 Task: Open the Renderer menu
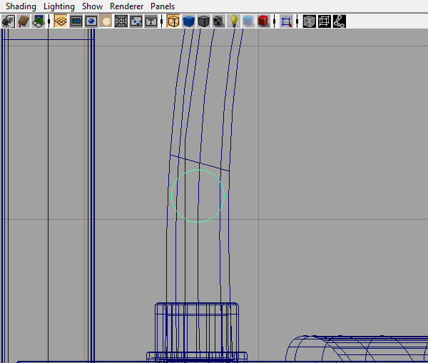(x=126, y=6)
